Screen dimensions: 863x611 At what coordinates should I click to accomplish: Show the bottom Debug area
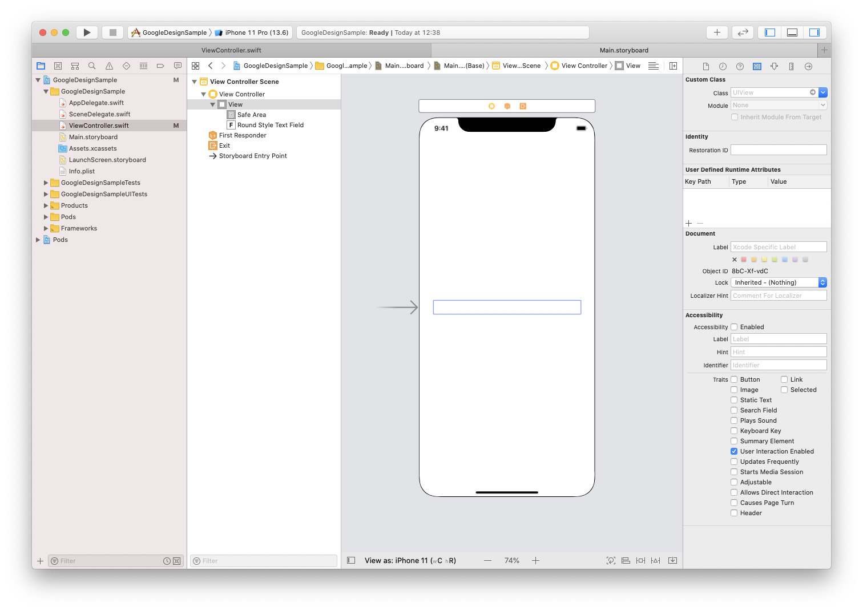(792, 33)
